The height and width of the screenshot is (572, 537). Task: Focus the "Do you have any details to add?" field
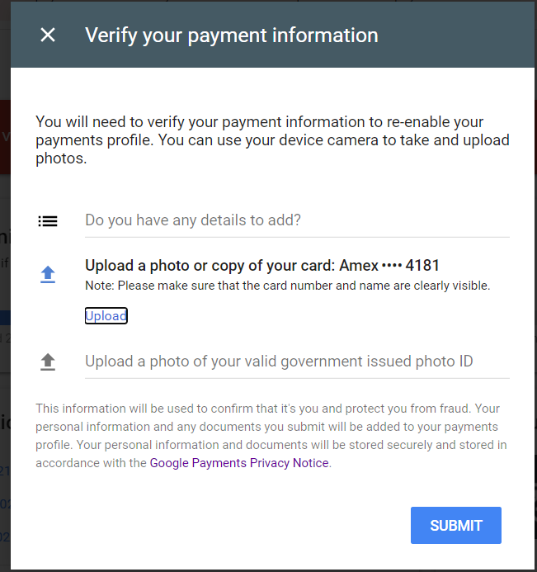(297, 220)
